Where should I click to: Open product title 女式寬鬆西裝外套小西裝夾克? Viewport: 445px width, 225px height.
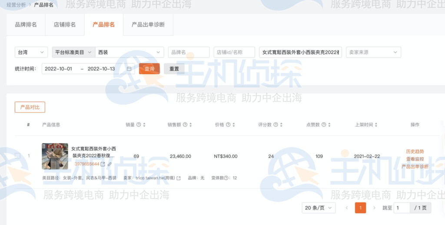93,152
